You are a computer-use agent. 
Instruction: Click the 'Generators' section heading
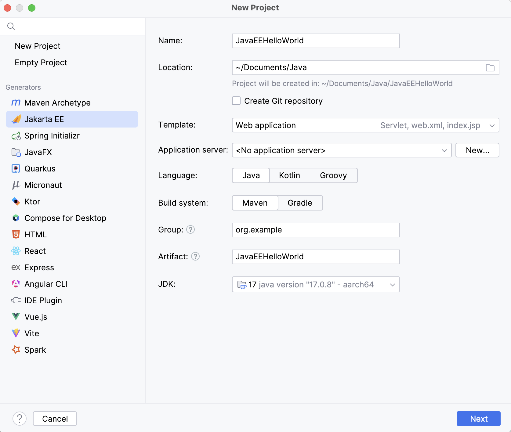tap(23, 87)
